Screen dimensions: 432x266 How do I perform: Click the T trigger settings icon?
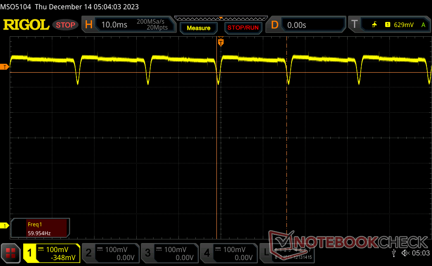[354, 25]
